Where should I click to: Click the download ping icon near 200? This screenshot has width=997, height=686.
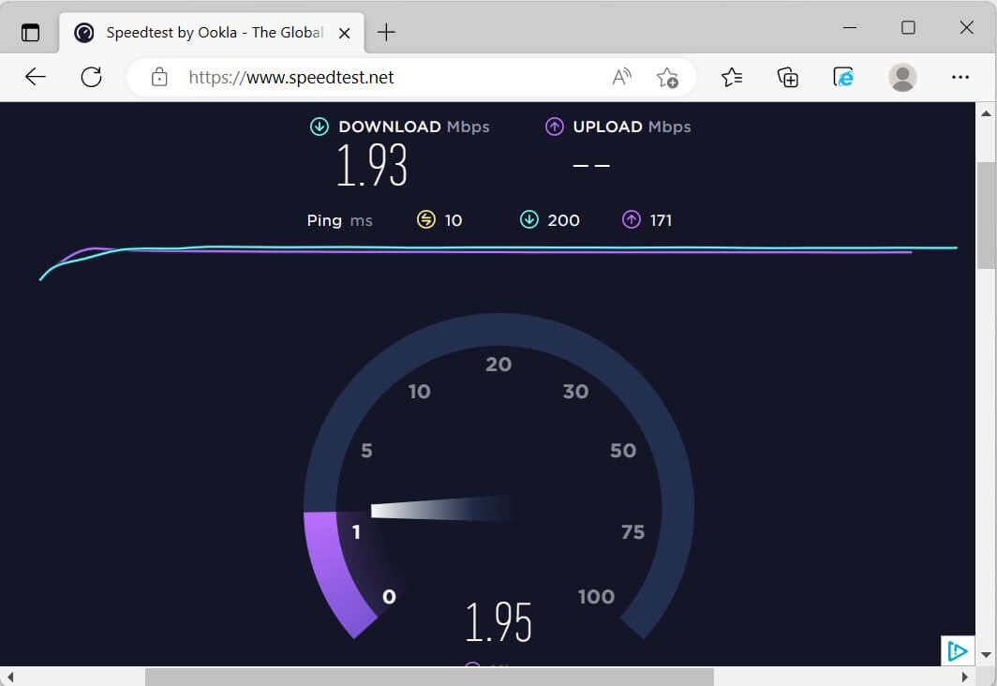529,220
